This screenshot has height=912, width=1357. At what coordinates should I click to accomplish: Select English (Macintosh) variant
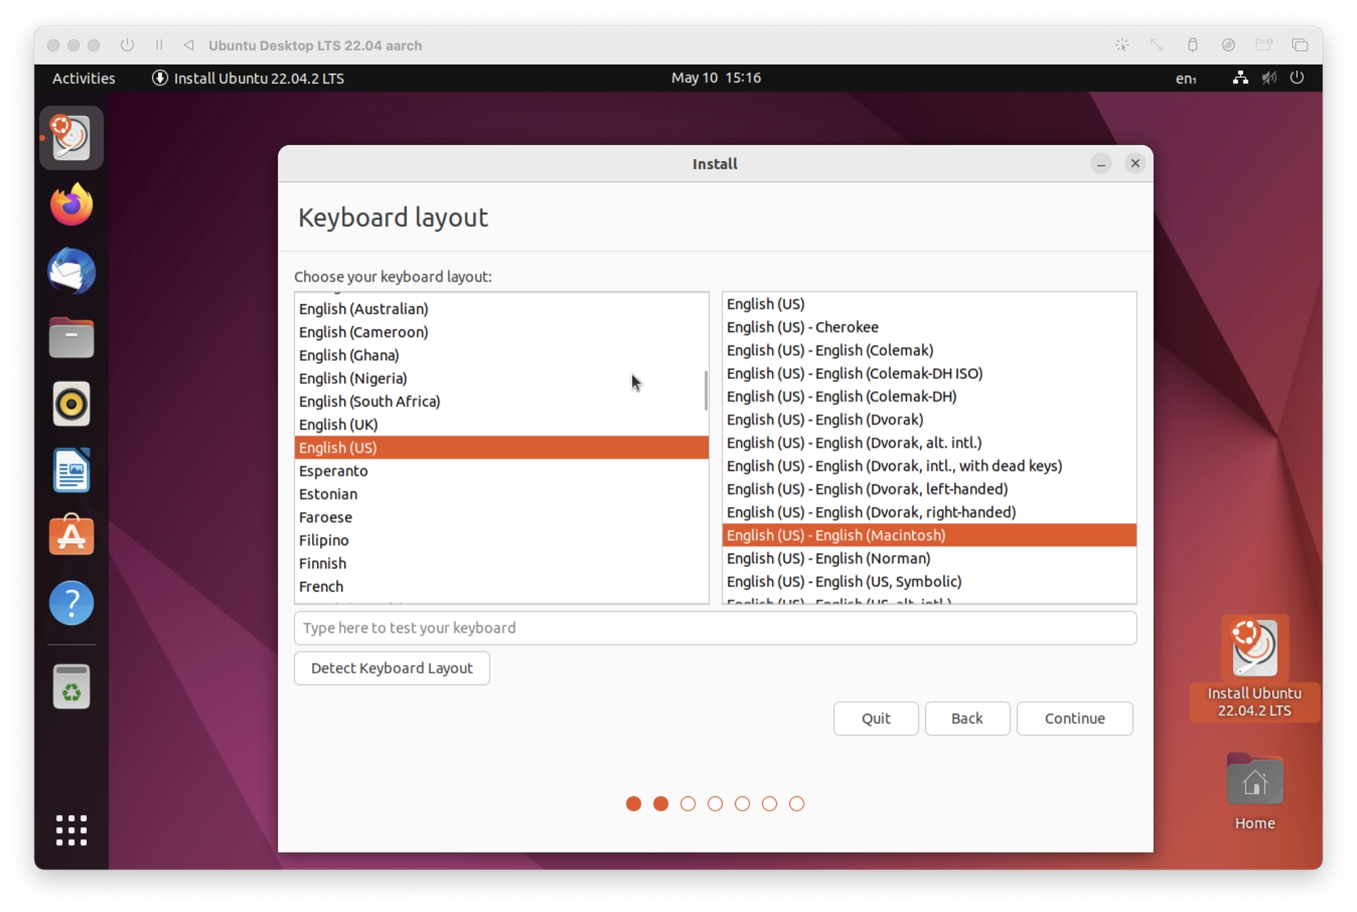point(929,535)
